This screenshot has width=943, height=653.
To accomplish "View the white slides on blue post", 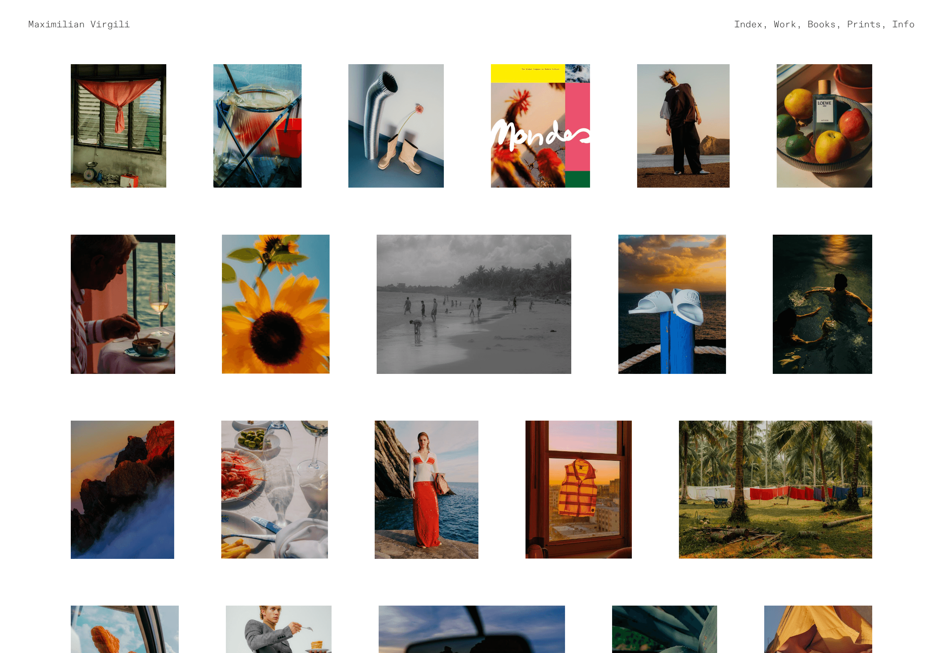I will point(672,303).
